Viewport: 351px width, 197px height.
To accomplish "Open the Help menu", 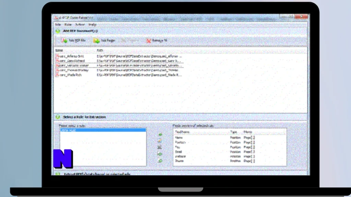I will (x=92, y=25).
